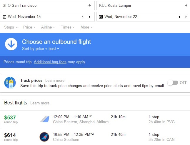190x145 pixels.
Task: Expand the More filters dropdown
Action: (86, 27)
